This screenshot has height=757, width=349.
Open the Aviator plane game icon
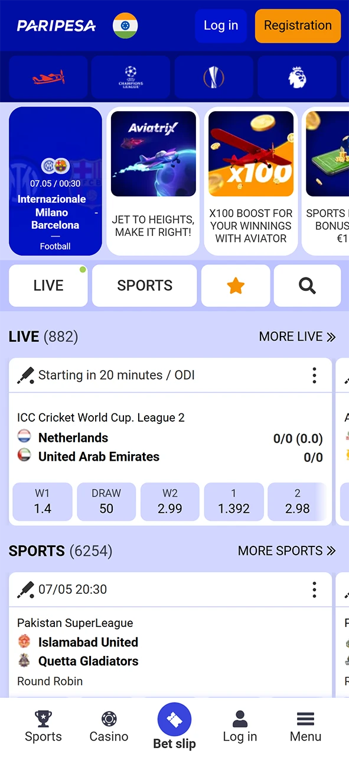pyautogui.click(x=47, y=77)
